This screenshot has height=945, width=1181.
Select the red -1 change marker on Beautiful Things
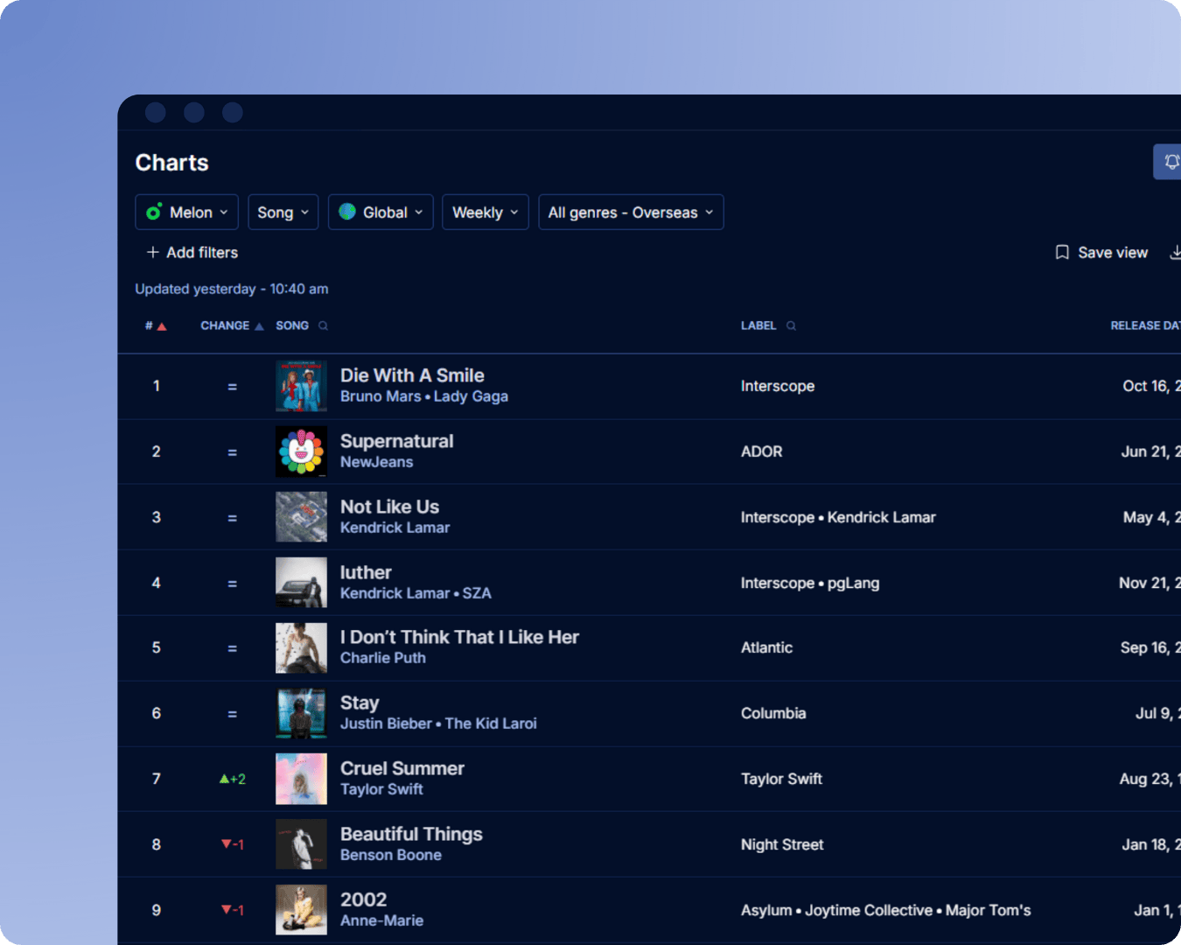coord(232,844)
